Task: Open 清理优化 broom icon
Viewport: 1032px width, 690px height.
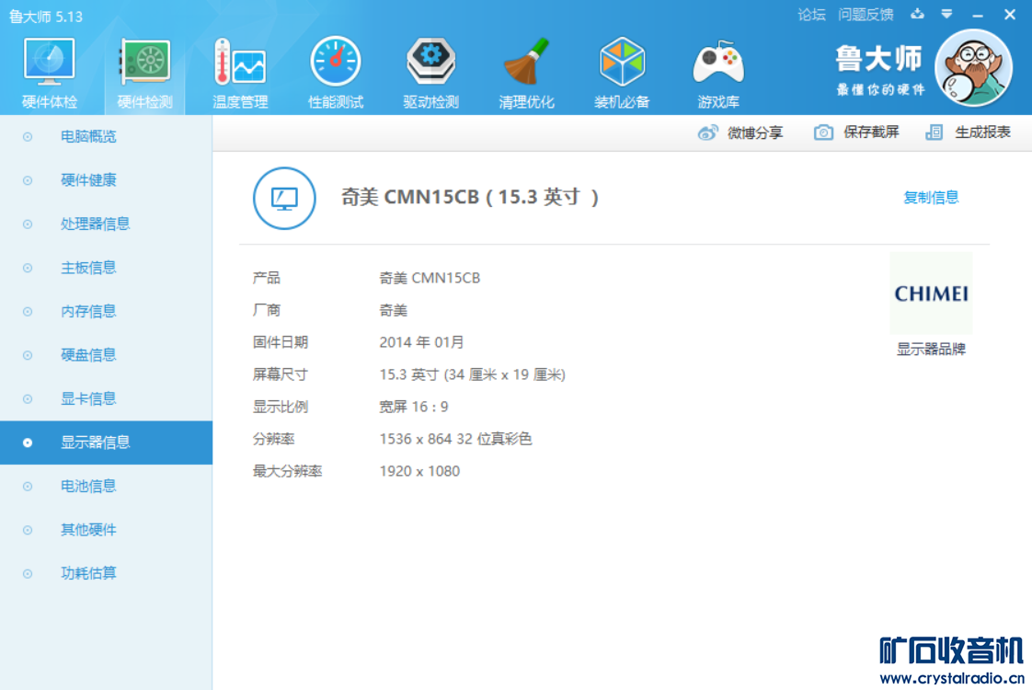Action: point(526,62)
